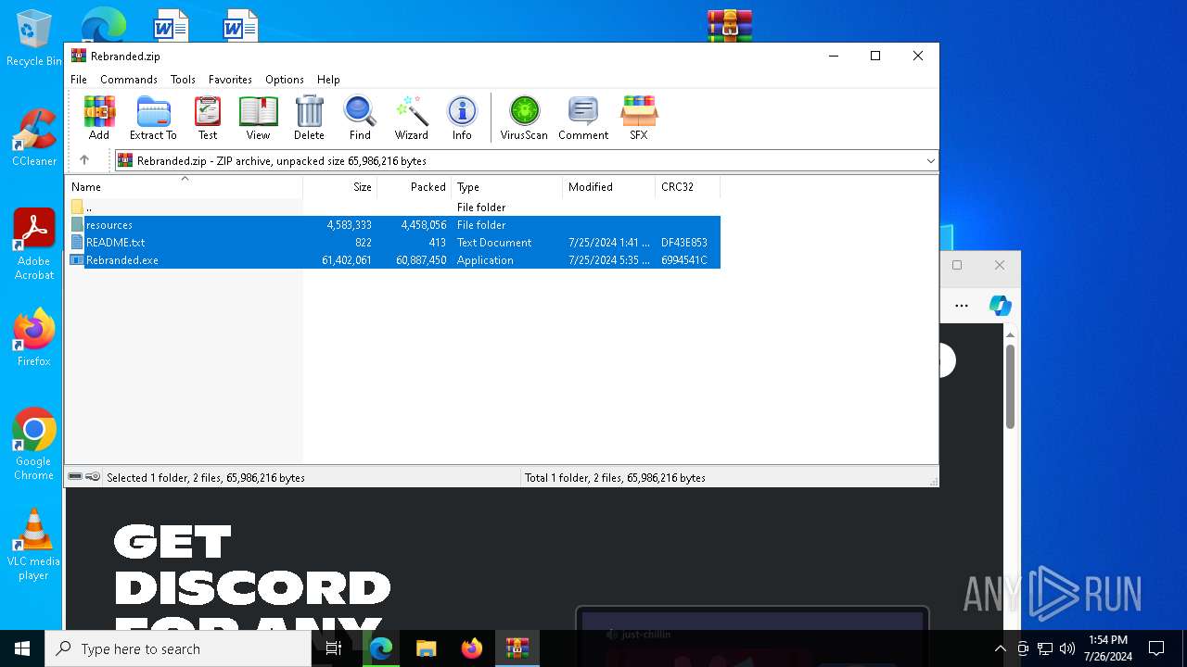The width and height of the screenshot is (1187, 667).
Task: Click the browser window vertical scrollbar
Action: (1010, 386)
